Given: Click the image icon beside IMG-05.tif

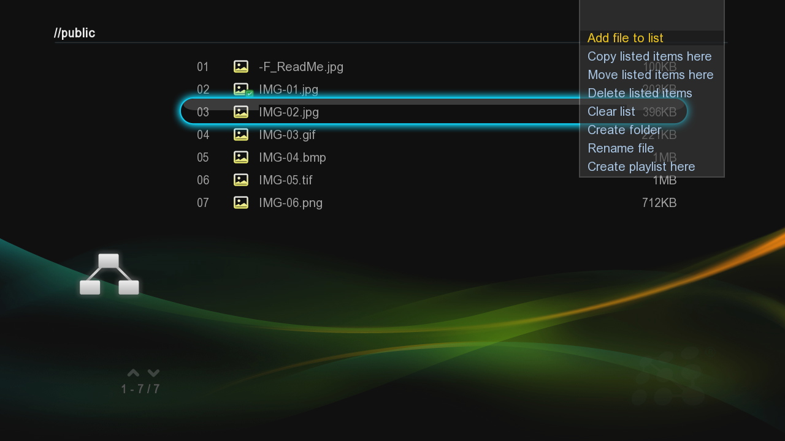Looking at the screenshot, I should tap(241, 180).
